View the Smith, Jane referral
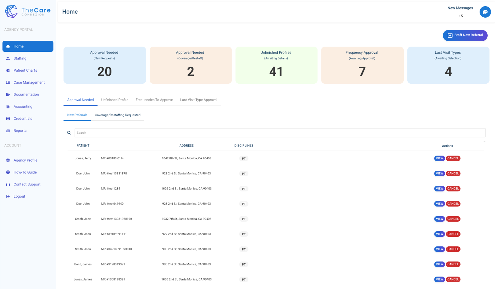Screen dimensions: 495x289 click(x=439, y=219)
